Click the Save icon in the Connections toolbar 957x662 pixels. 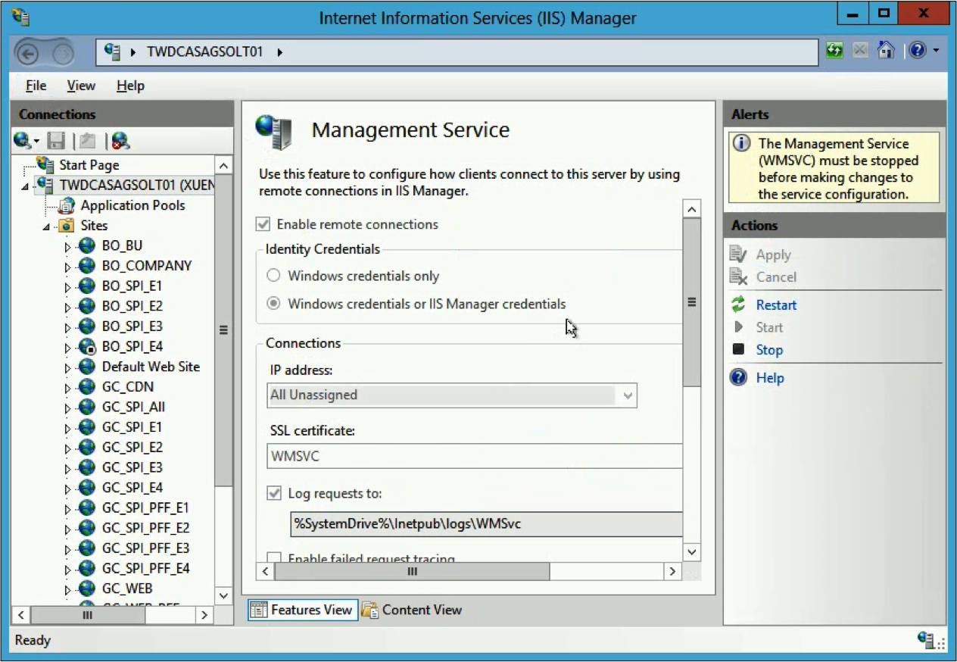click(56, 140)
